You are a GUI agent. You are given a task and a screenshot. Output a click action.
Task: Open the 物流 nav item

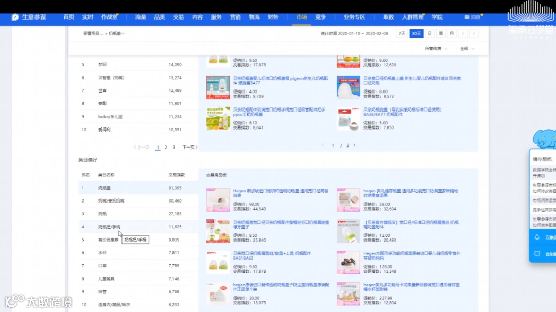254,17
